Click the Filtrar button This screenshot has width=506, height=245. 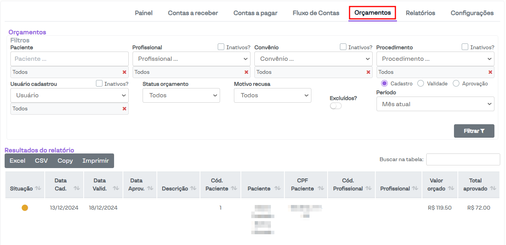[x=474, y=131]
